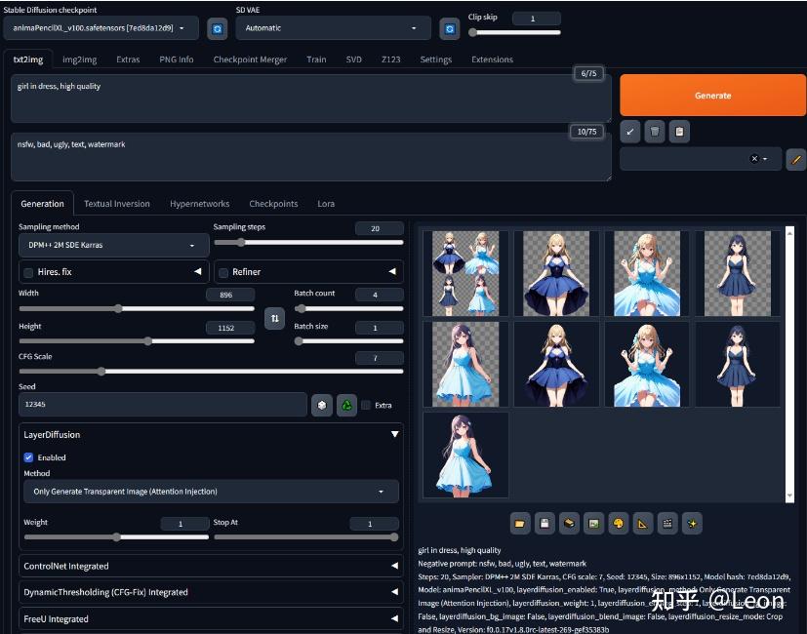Click the orange Generate button
The image size is (807, 634).
coord(712,96)
